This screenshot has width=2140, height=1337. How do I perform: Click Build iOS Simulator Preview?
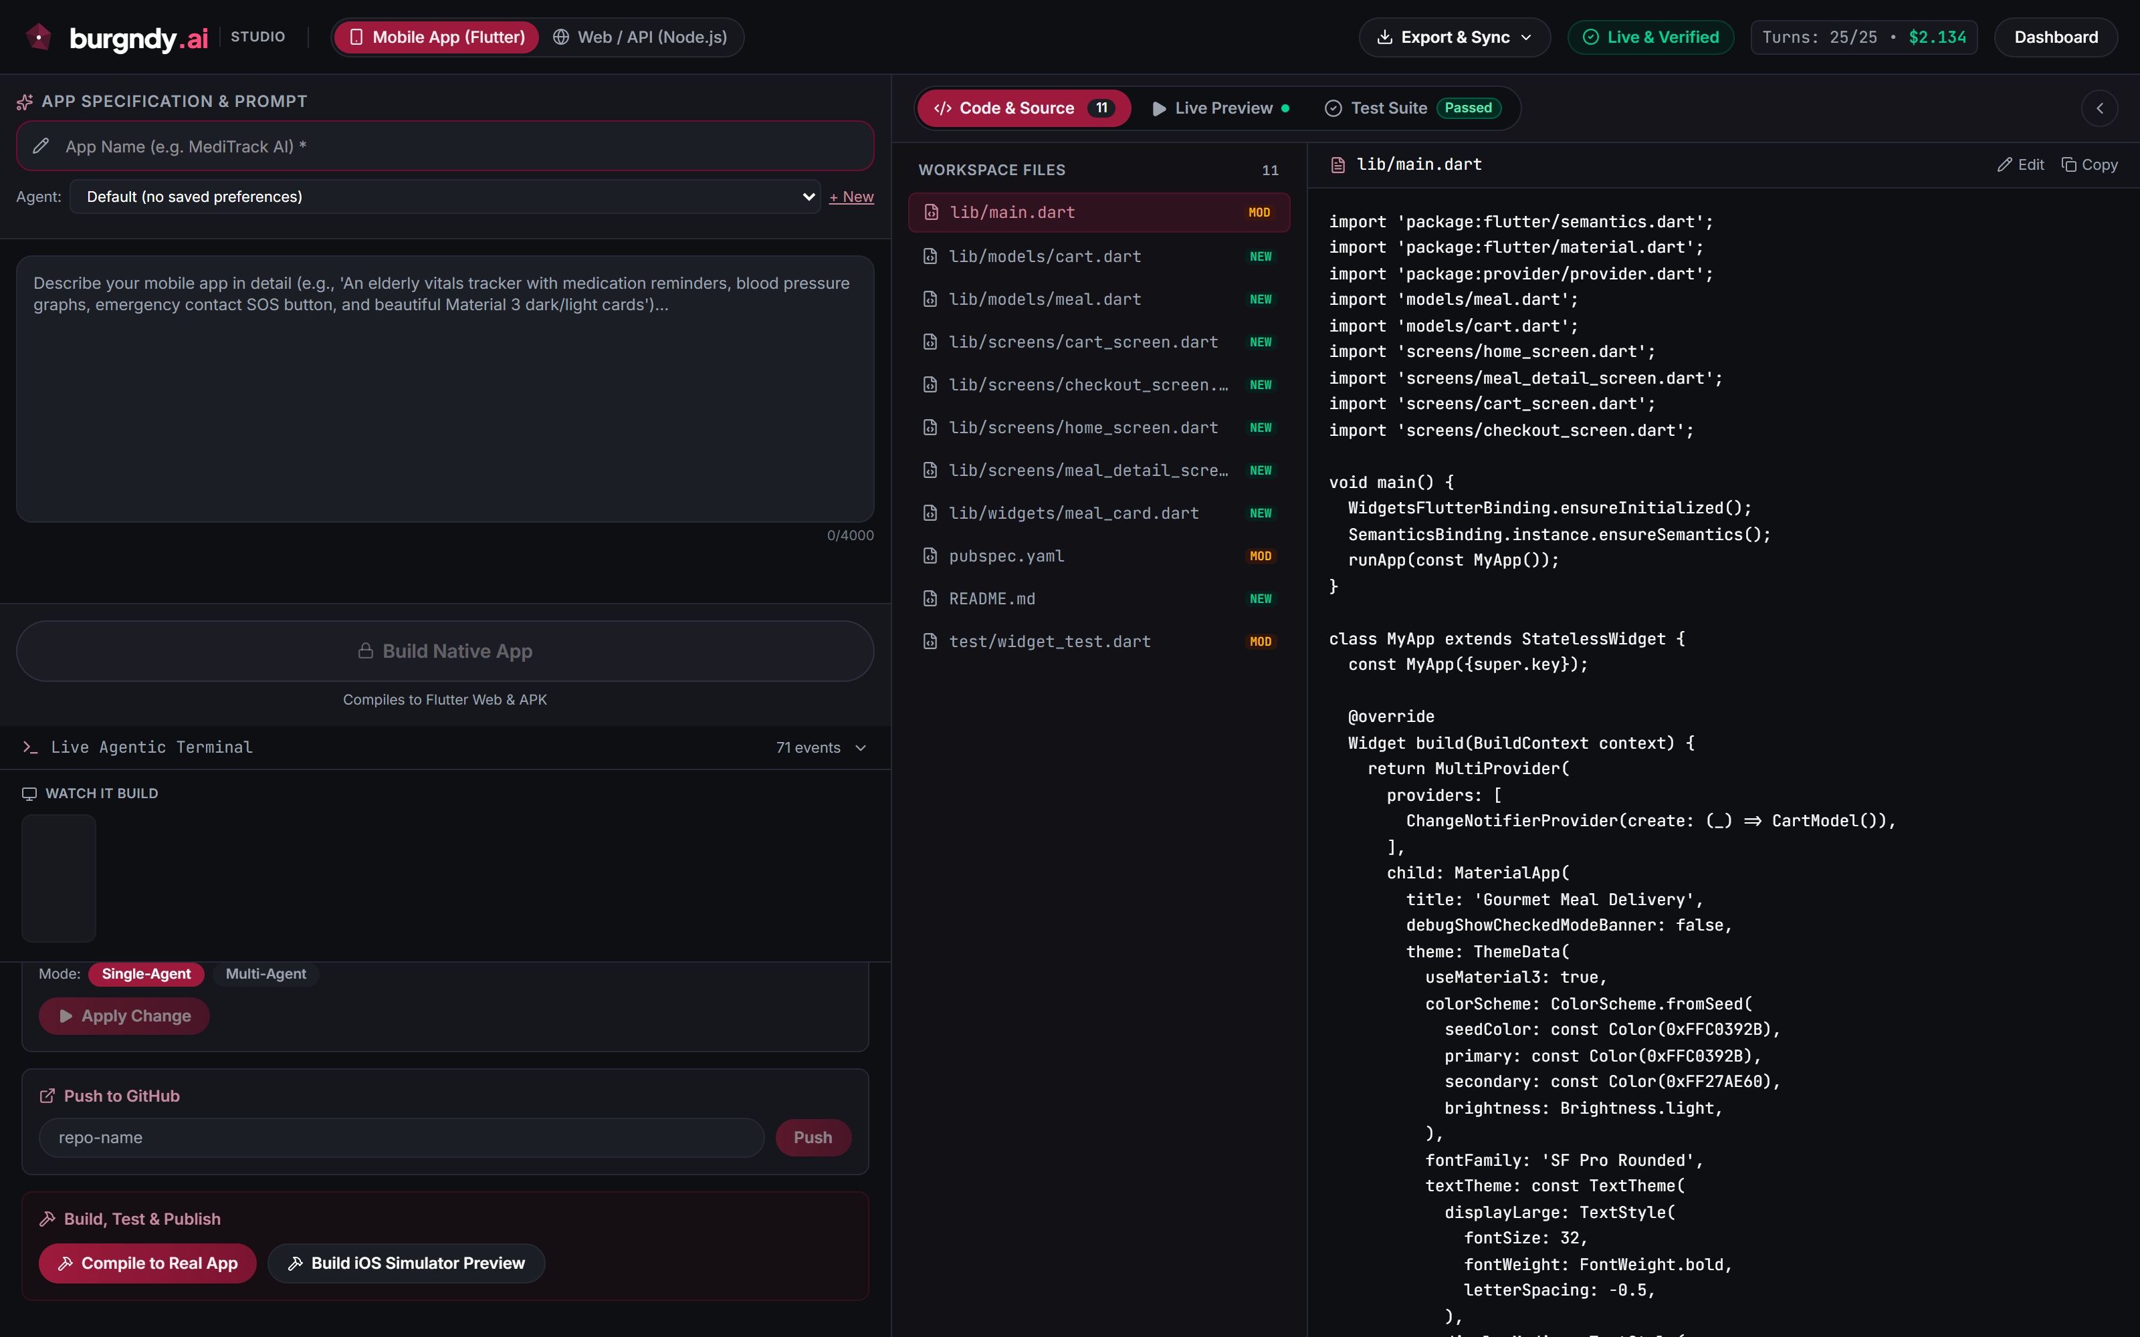[406, 1263]
